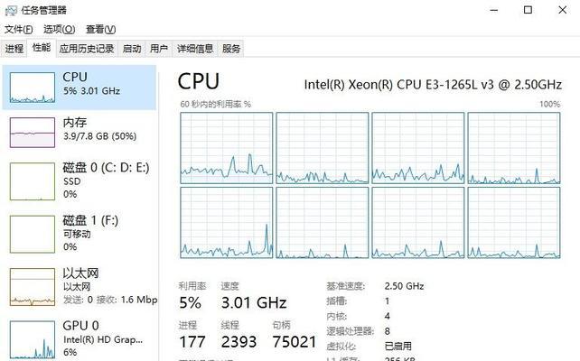Screen dimensions: 580x361
Task: Select the 内存 memory thumbnail graph
Action: (x=33, y=133)
